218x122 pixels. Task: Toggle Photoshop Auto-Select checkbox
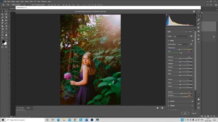point(13,5)
